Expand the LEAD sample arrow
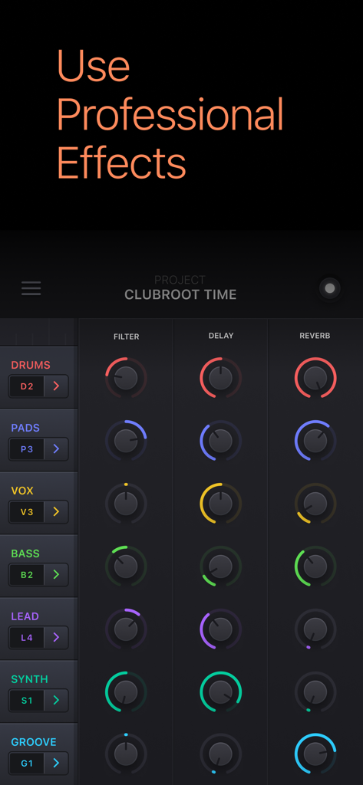Screen dimensions: 363x785 pyautogui.click(x=56, y=637)
